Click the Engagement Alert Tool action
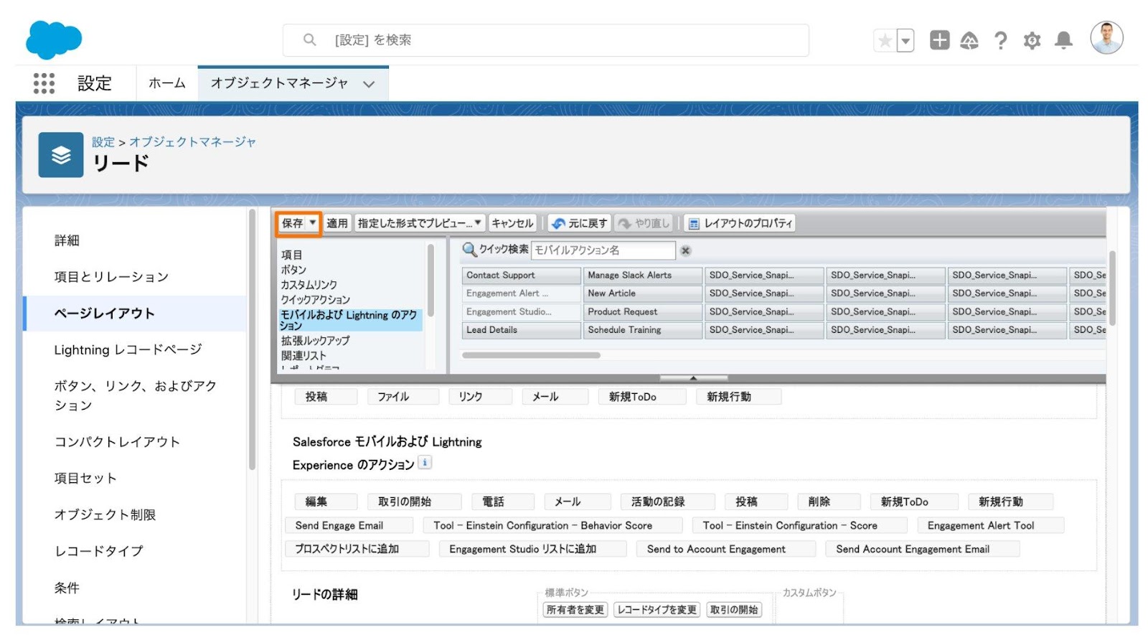 tap(990, 526)
